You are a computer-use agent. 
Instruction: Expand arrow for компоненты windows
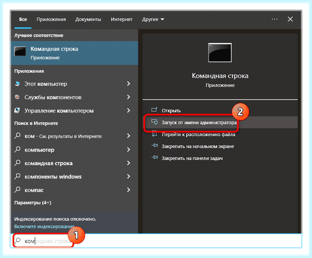128,176
